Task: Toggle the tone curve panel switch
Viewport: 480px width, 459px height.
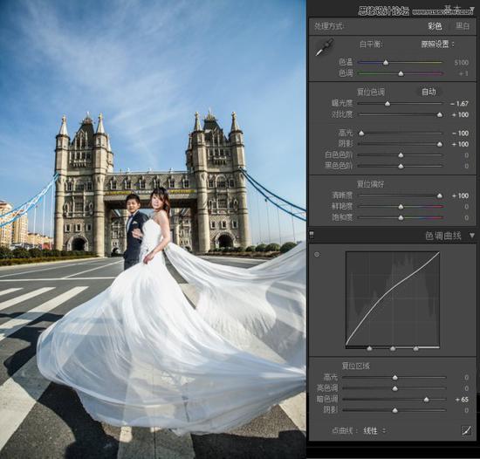Action: 312,235
